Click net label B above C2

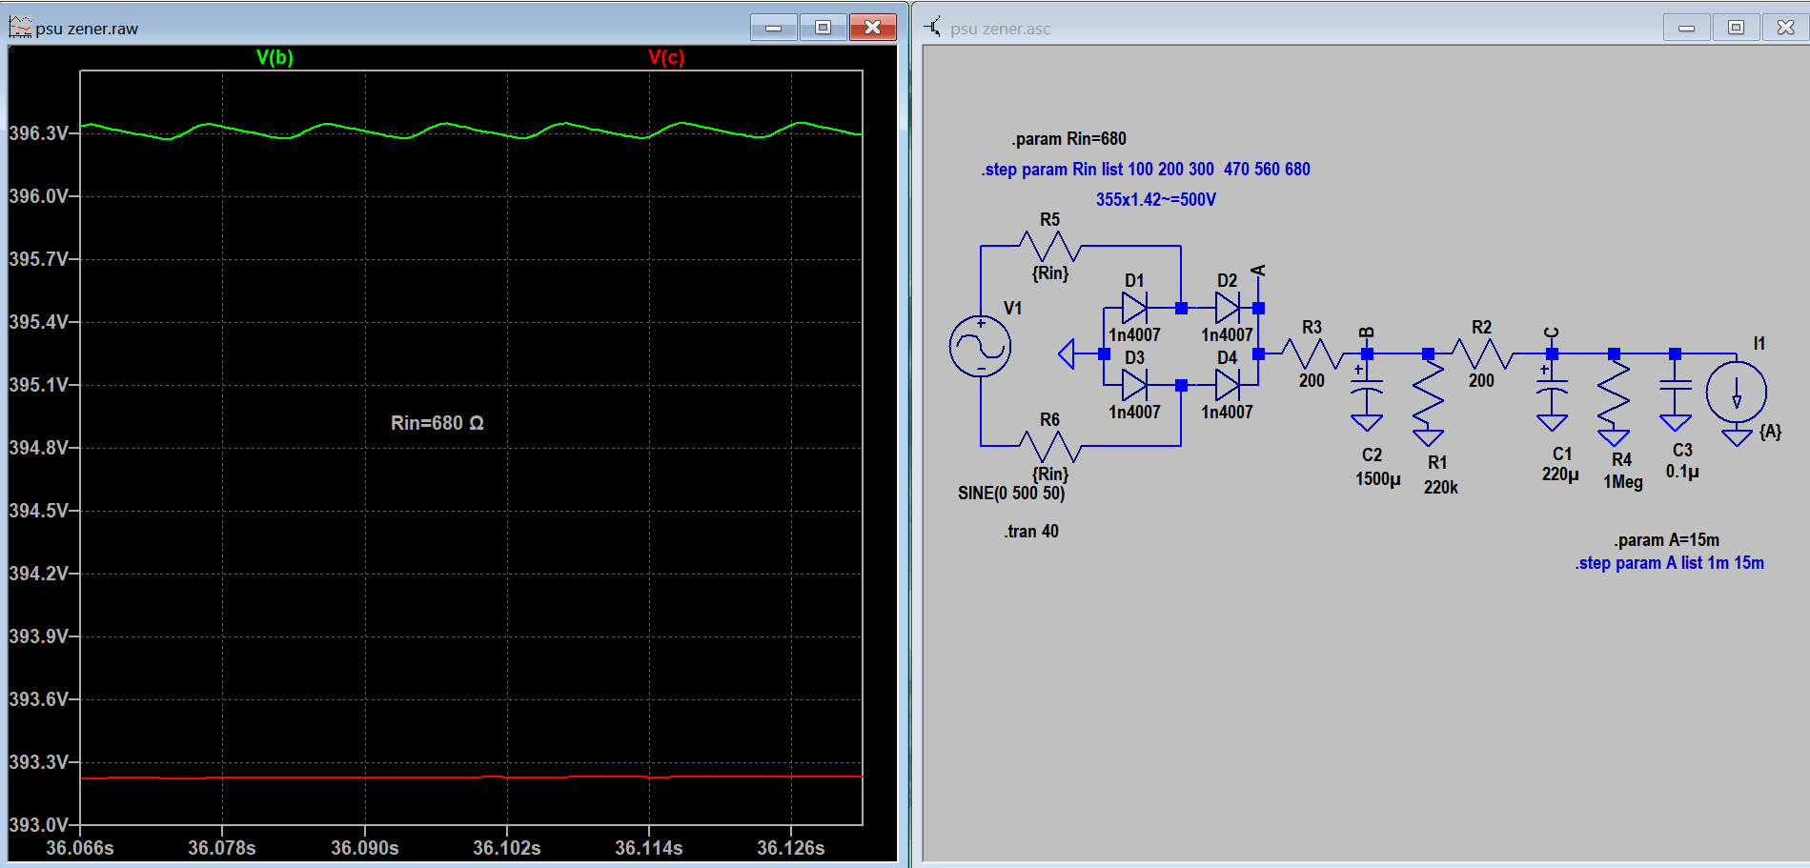coord(1366,333)
